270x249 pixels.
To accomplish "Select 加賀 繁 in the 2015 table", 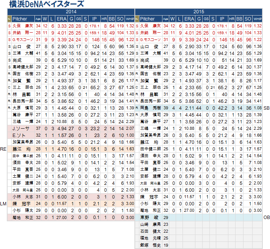I will point(149,81).
